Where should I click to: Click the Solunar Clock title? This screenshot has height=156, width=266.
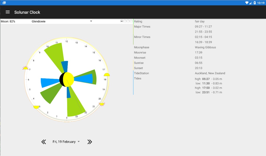[x=27, y=12]
